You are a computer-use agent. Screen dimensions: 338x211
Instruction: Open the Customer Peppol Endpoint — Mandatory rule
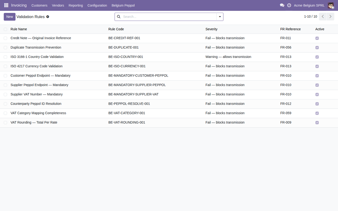tap(41, 75)
